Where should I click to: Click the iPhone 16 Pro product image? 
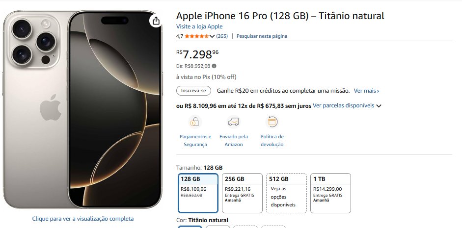[x=82, y=109]
